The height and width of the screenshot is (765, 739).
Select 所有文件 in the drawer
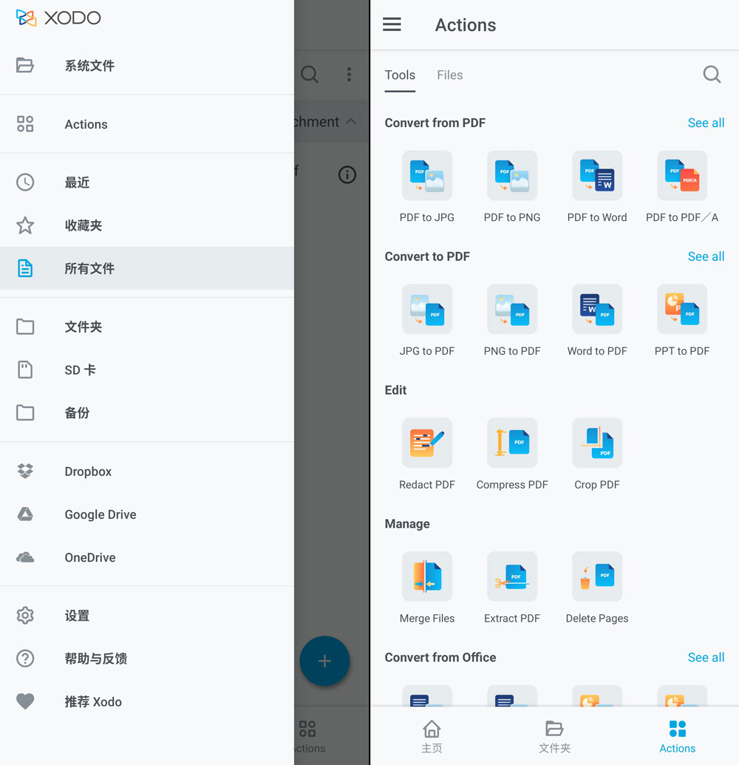point(147,268)
